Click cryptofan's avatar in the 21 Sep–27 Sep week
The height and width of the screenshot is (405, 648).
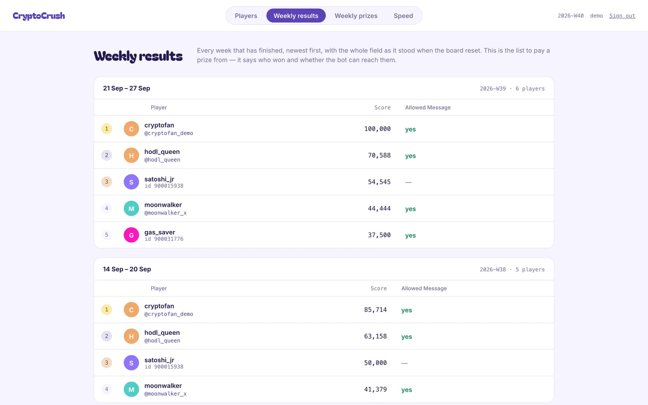pos(131,129)
